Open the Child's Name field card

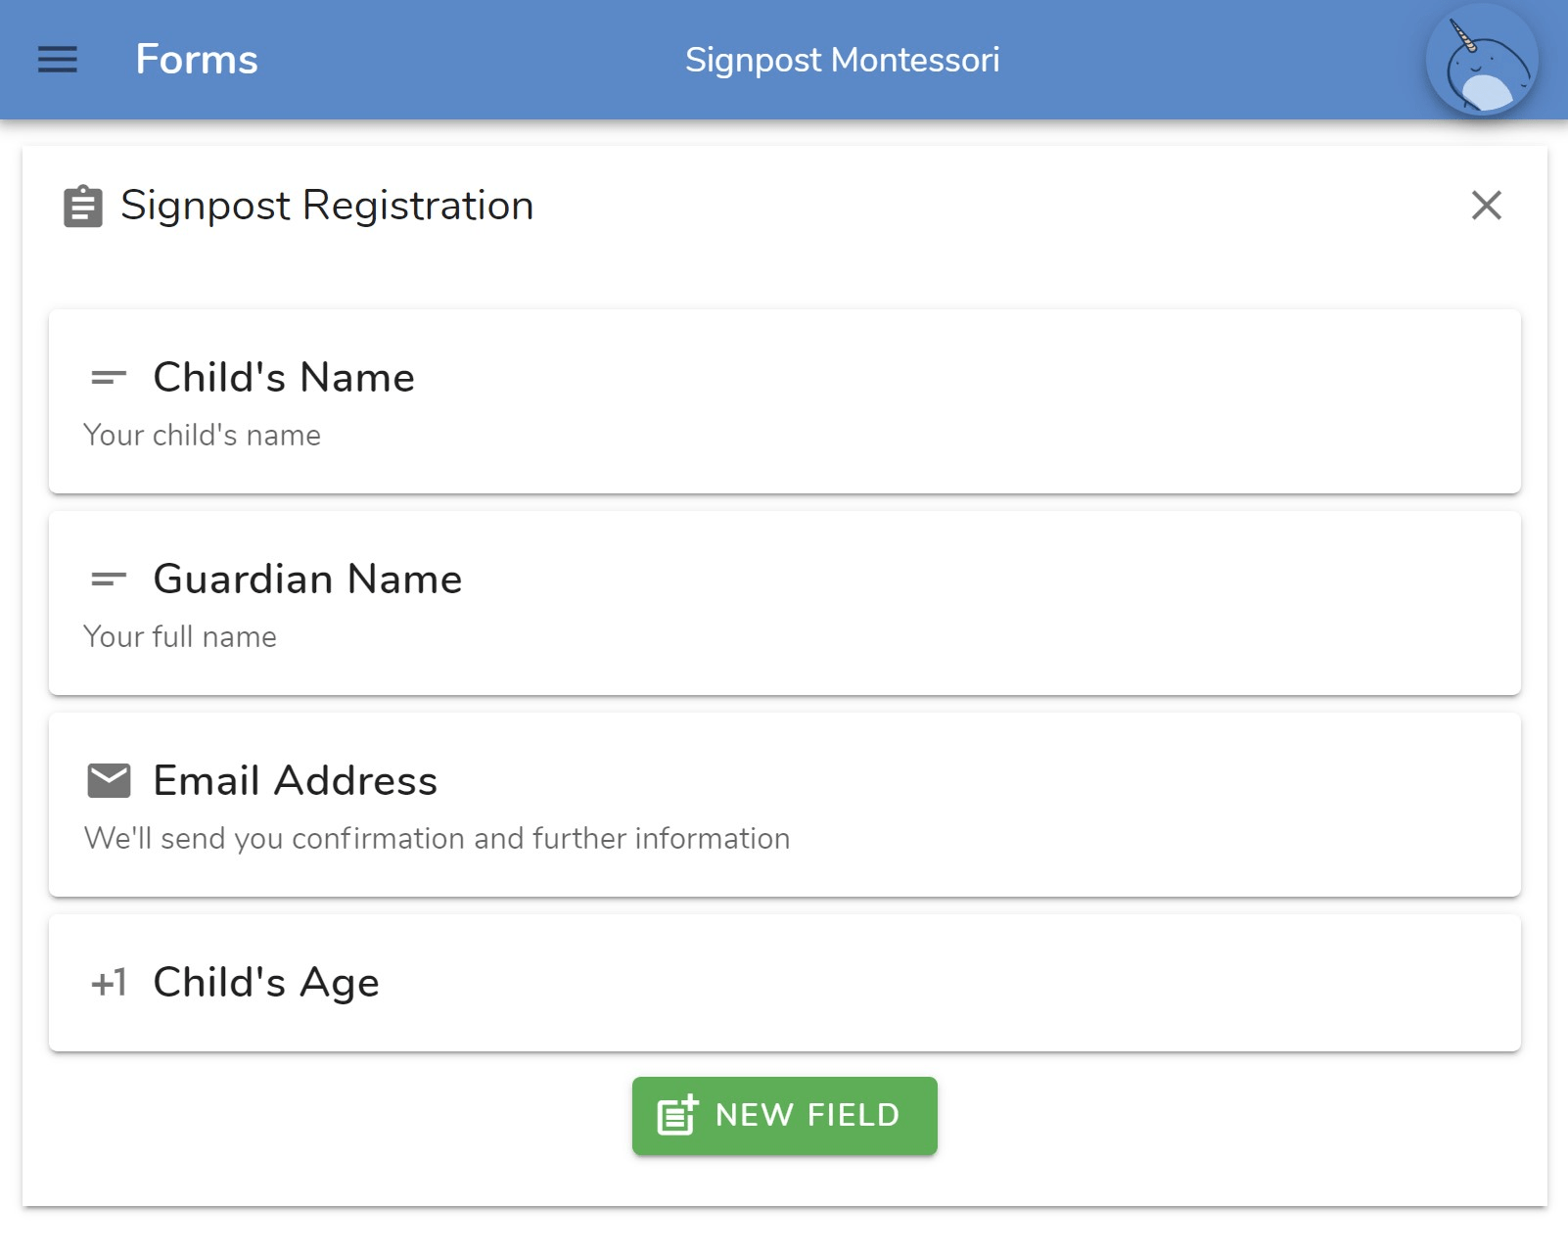[785, 401]
